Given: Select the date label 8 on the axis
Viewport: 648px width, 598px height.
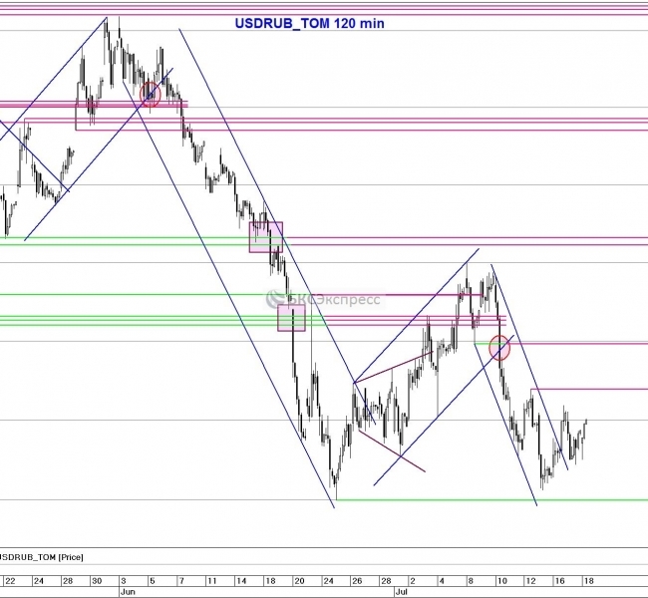Looking at the screenshot, I should click(471, 581).
